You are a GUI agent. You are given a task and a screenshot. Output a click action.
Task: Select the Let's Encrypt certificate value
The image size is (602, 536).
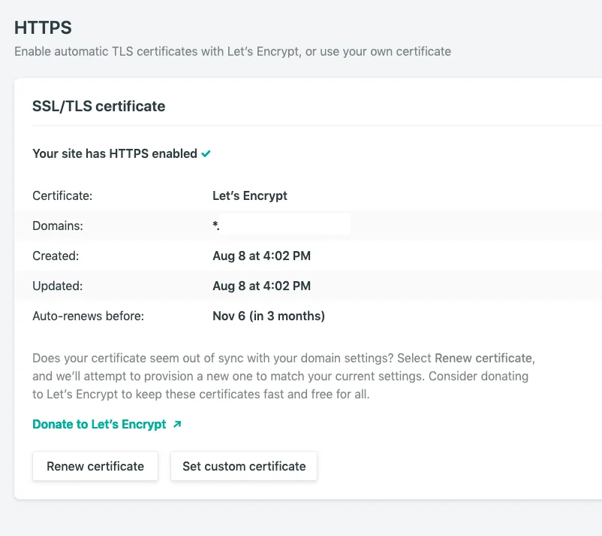coord(250,195)
